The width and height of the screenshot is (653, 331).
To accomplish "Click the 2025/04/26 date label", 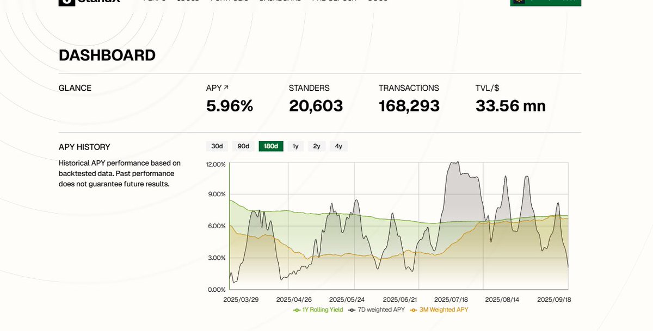I will (x=293, y=299).
